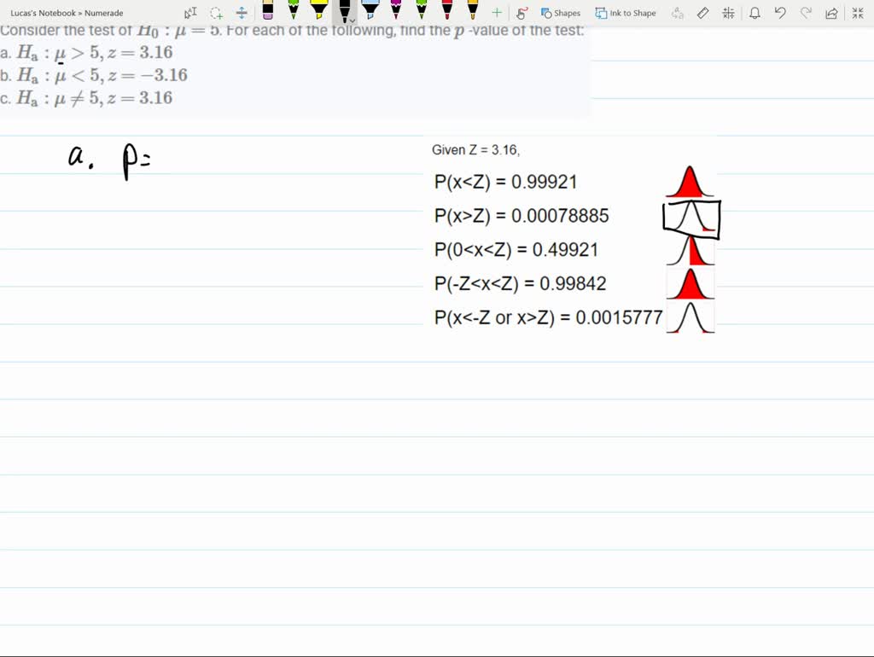Undo the last action
Viewport: 874px width, 657px height.
780,13
